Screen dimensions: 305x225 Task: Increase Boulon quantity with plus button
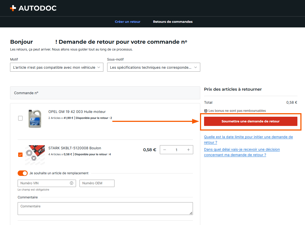188,150
